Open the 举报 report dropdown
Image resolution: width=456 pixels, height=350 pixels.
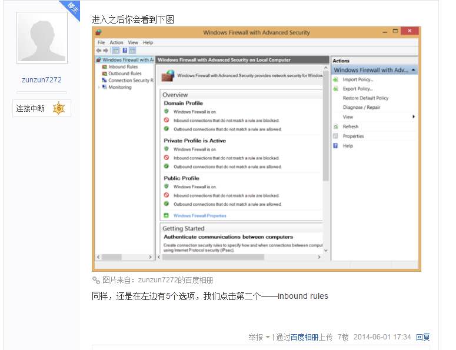259,337
